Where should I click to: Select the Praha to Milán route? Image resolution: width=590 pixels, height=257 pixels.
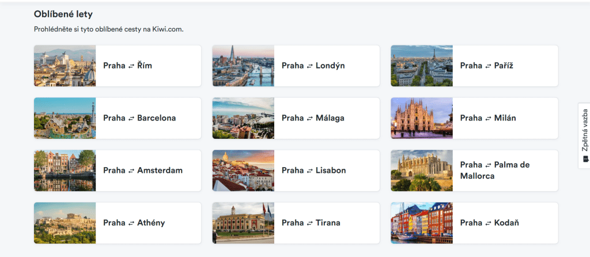[488, 118]
